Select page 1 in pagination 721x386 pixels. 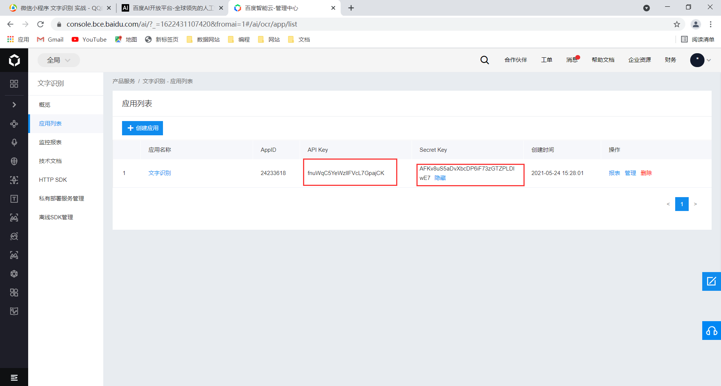pos(682,204)
